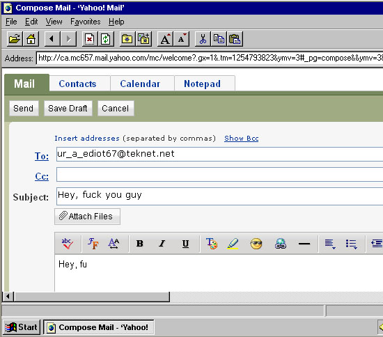Click in the Subject field

pos(219,196)
